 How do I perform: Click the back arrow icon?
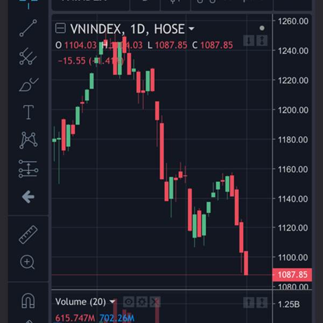pos(28,196)
